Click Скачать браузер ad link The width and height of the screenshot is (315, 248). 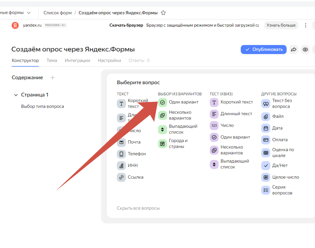click(x=126, y=25)
